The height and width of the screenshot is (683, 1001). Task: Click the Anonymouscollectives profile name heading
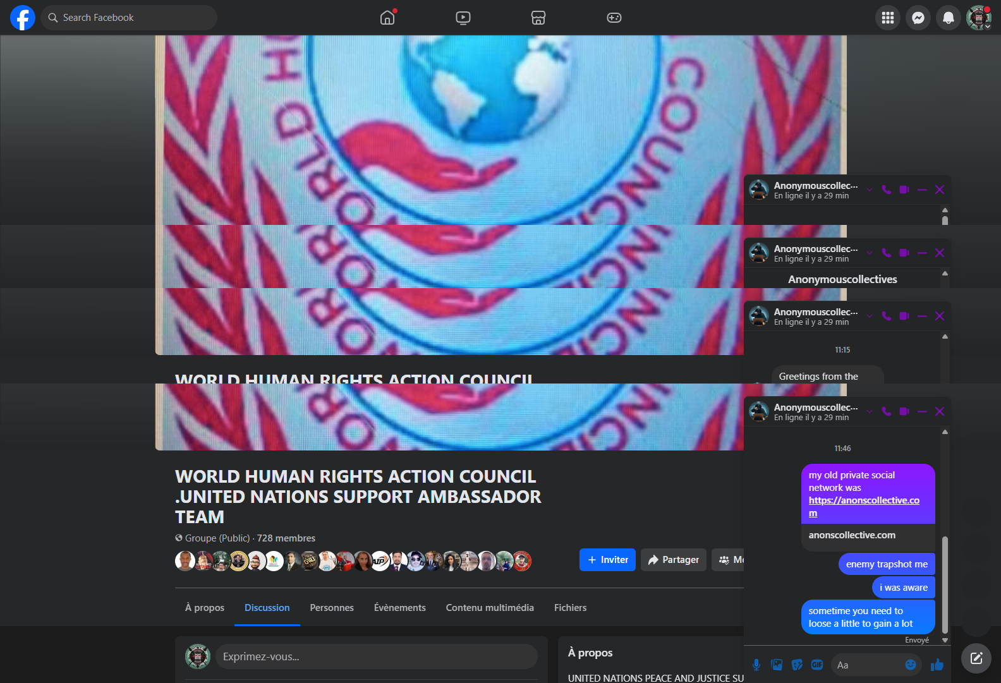842,279
